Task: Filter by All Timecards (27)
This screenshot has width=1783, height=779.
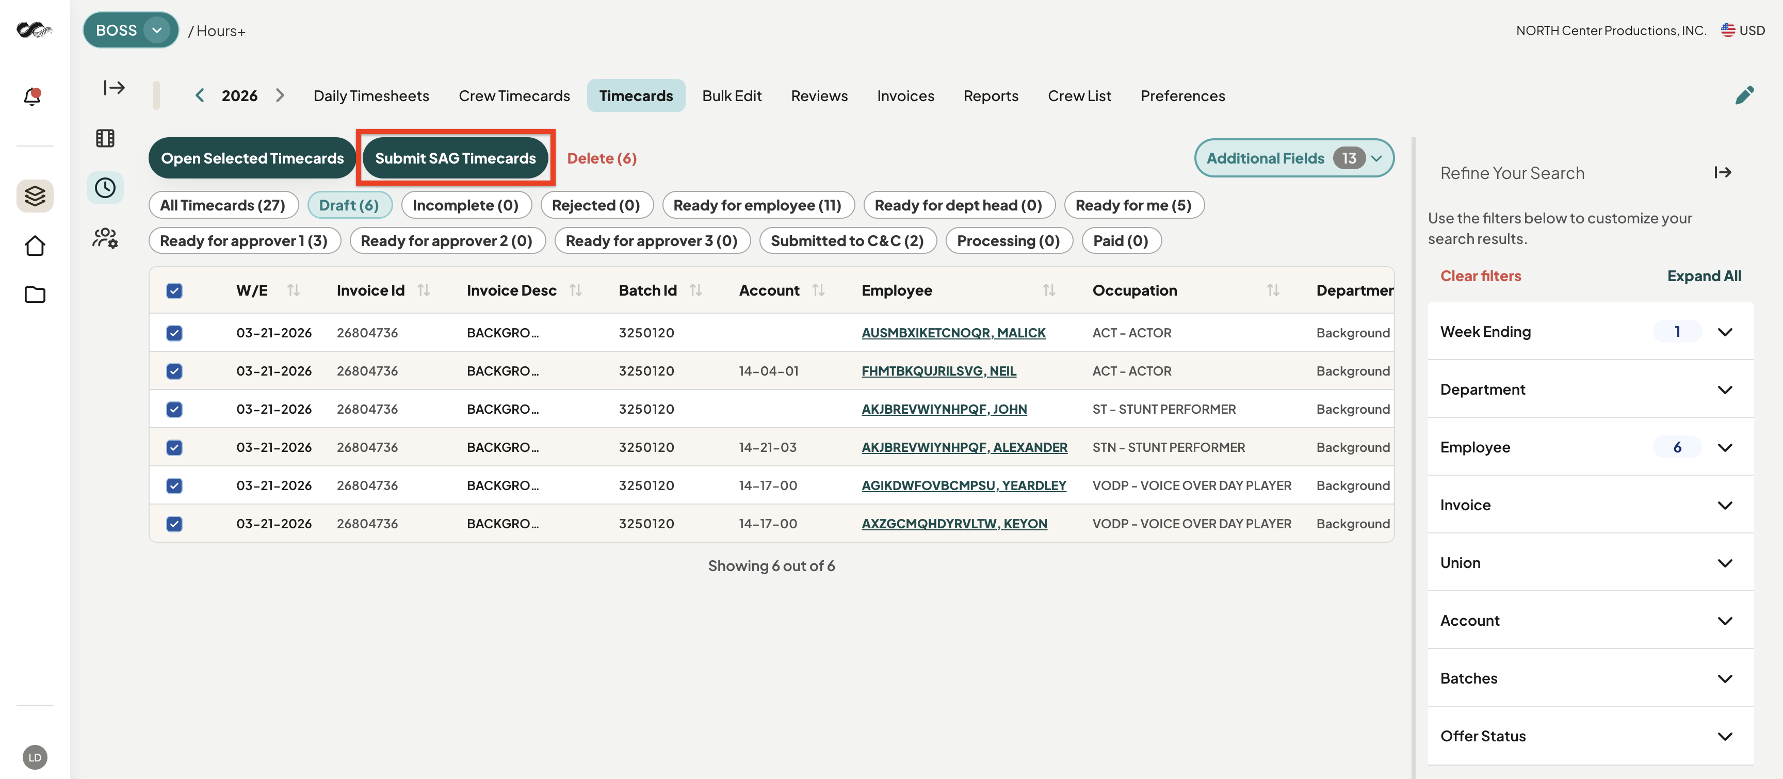Action: click(223, 205)
